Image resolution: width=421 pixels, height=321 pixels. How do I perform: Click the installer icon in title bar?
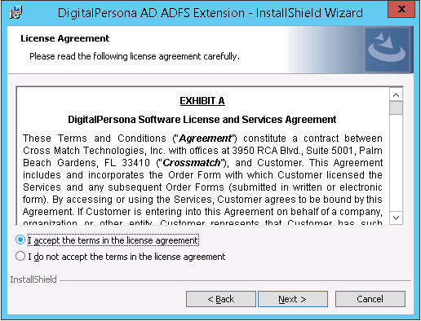(x=16, y=13)
